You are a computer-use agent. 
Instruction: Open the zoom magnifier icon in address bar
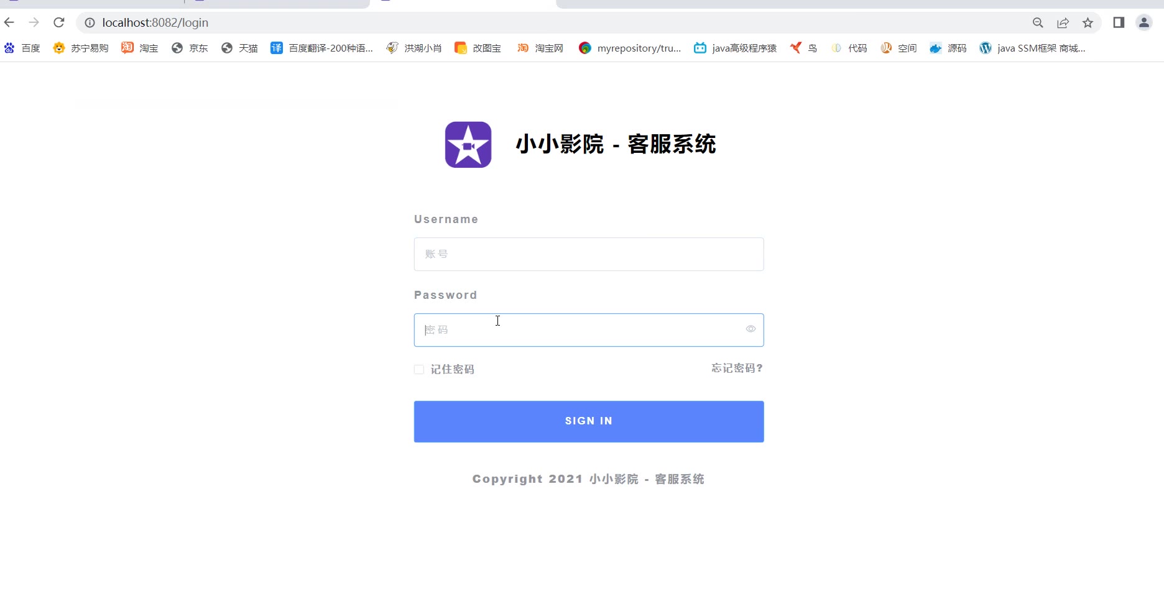pos(1038,23)
